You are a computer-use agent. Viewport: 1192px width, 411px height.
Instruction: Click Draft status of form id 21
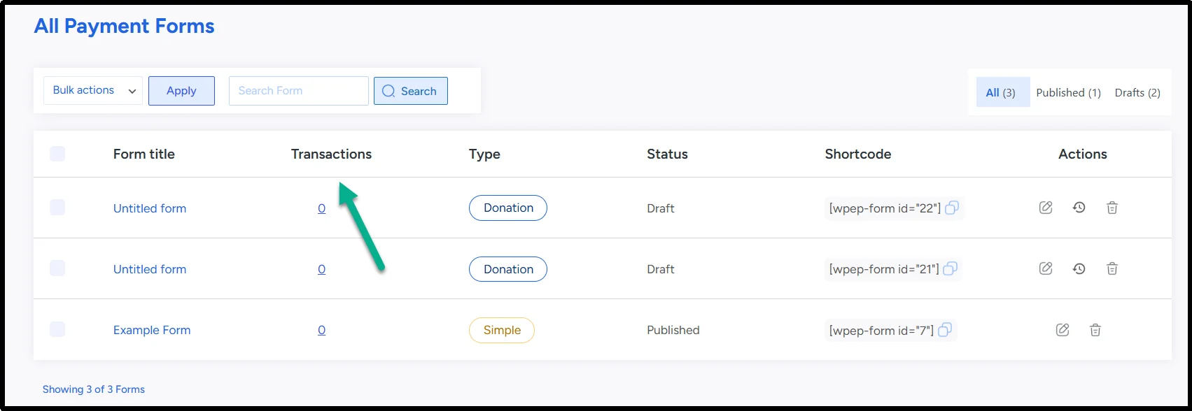661,269
